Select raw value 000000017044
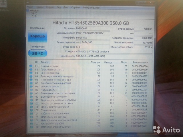Image resolution: width=183 pixels, height=137 pixels. coord(139,106)
